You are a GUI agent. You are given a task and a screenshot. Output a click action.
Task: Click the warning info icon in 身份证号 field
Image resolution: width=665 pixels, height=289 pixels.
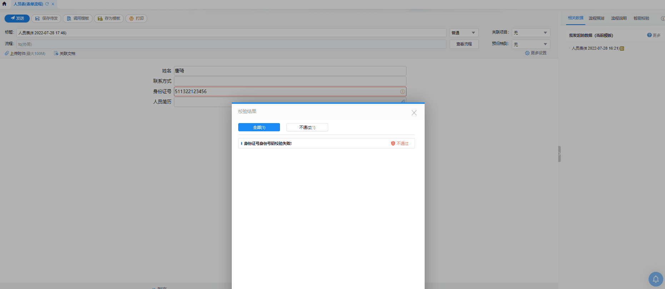[x=402, y=92]
